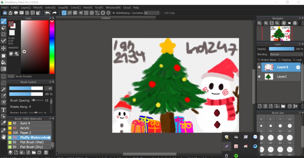304x158 pixels.
Task: Enable the grid snap icon
Action: (x=75, y=13)
